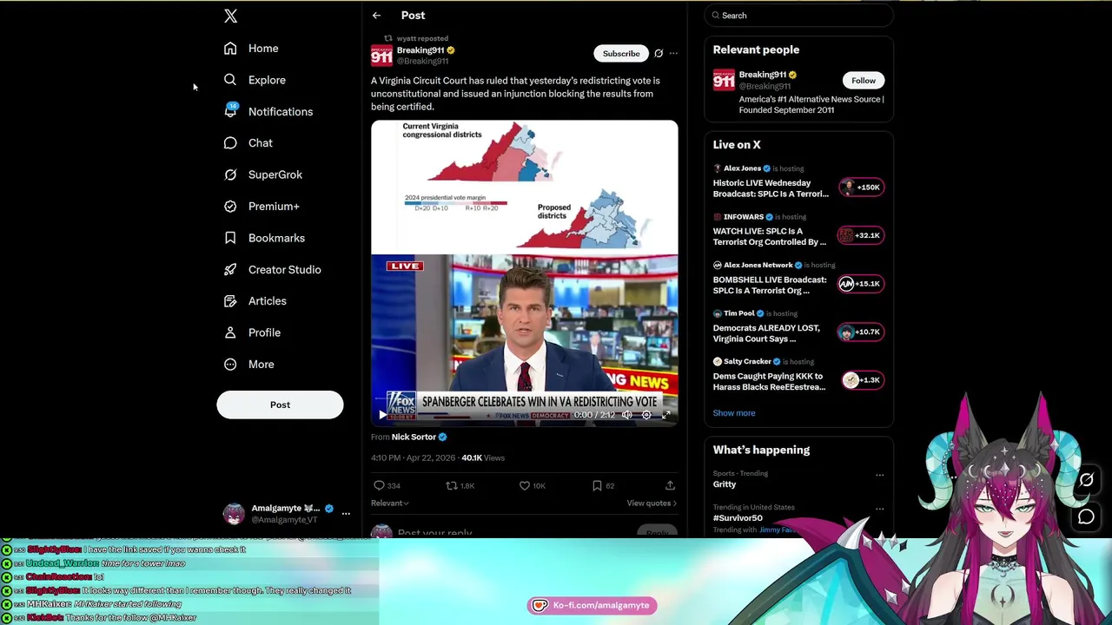Click the Ko-fi.com/amalgamyte banner

click(x=592, y=605)
